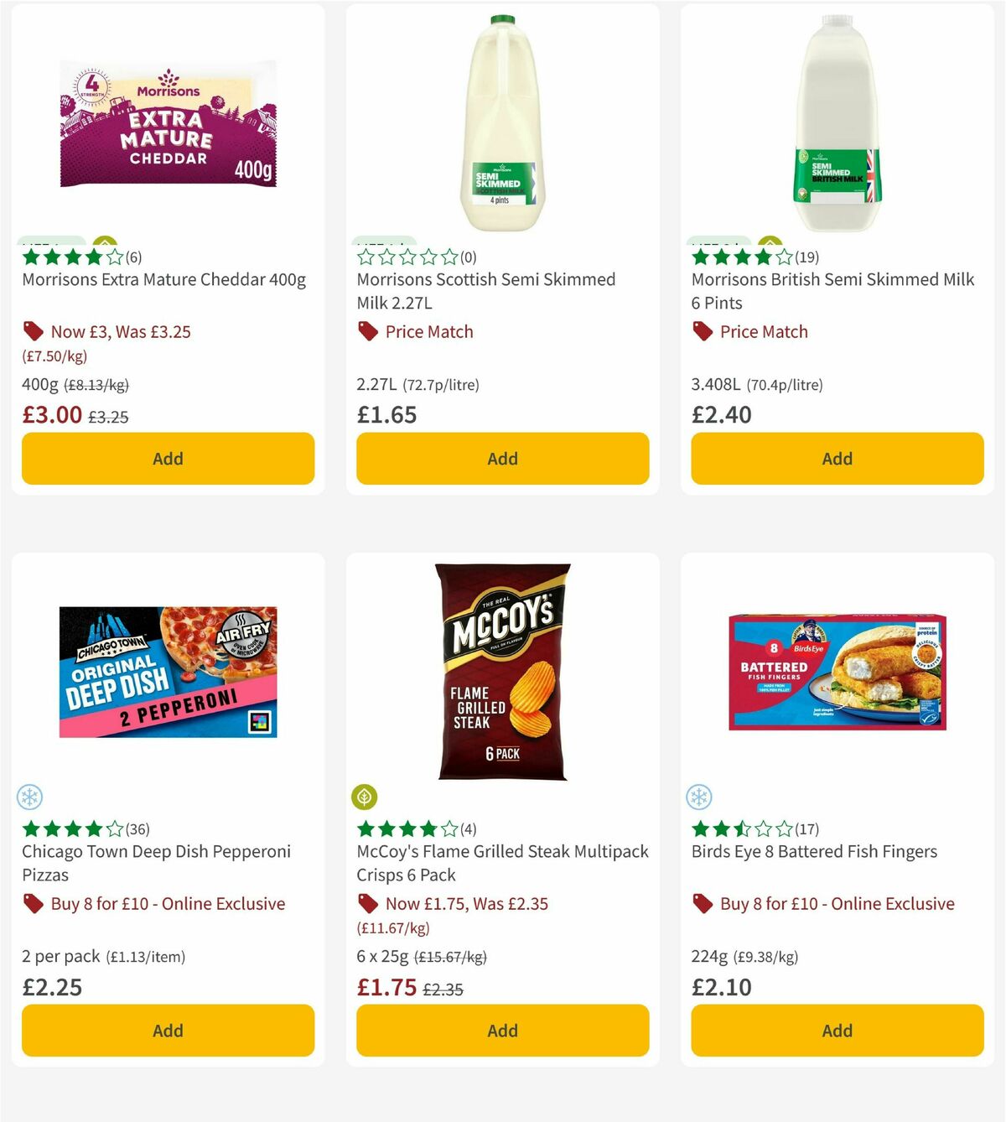This screenshot has height=1122, width=1006.
Task: Add the Scottish Semi Skimmed Milk to basket
Action: 502,459
